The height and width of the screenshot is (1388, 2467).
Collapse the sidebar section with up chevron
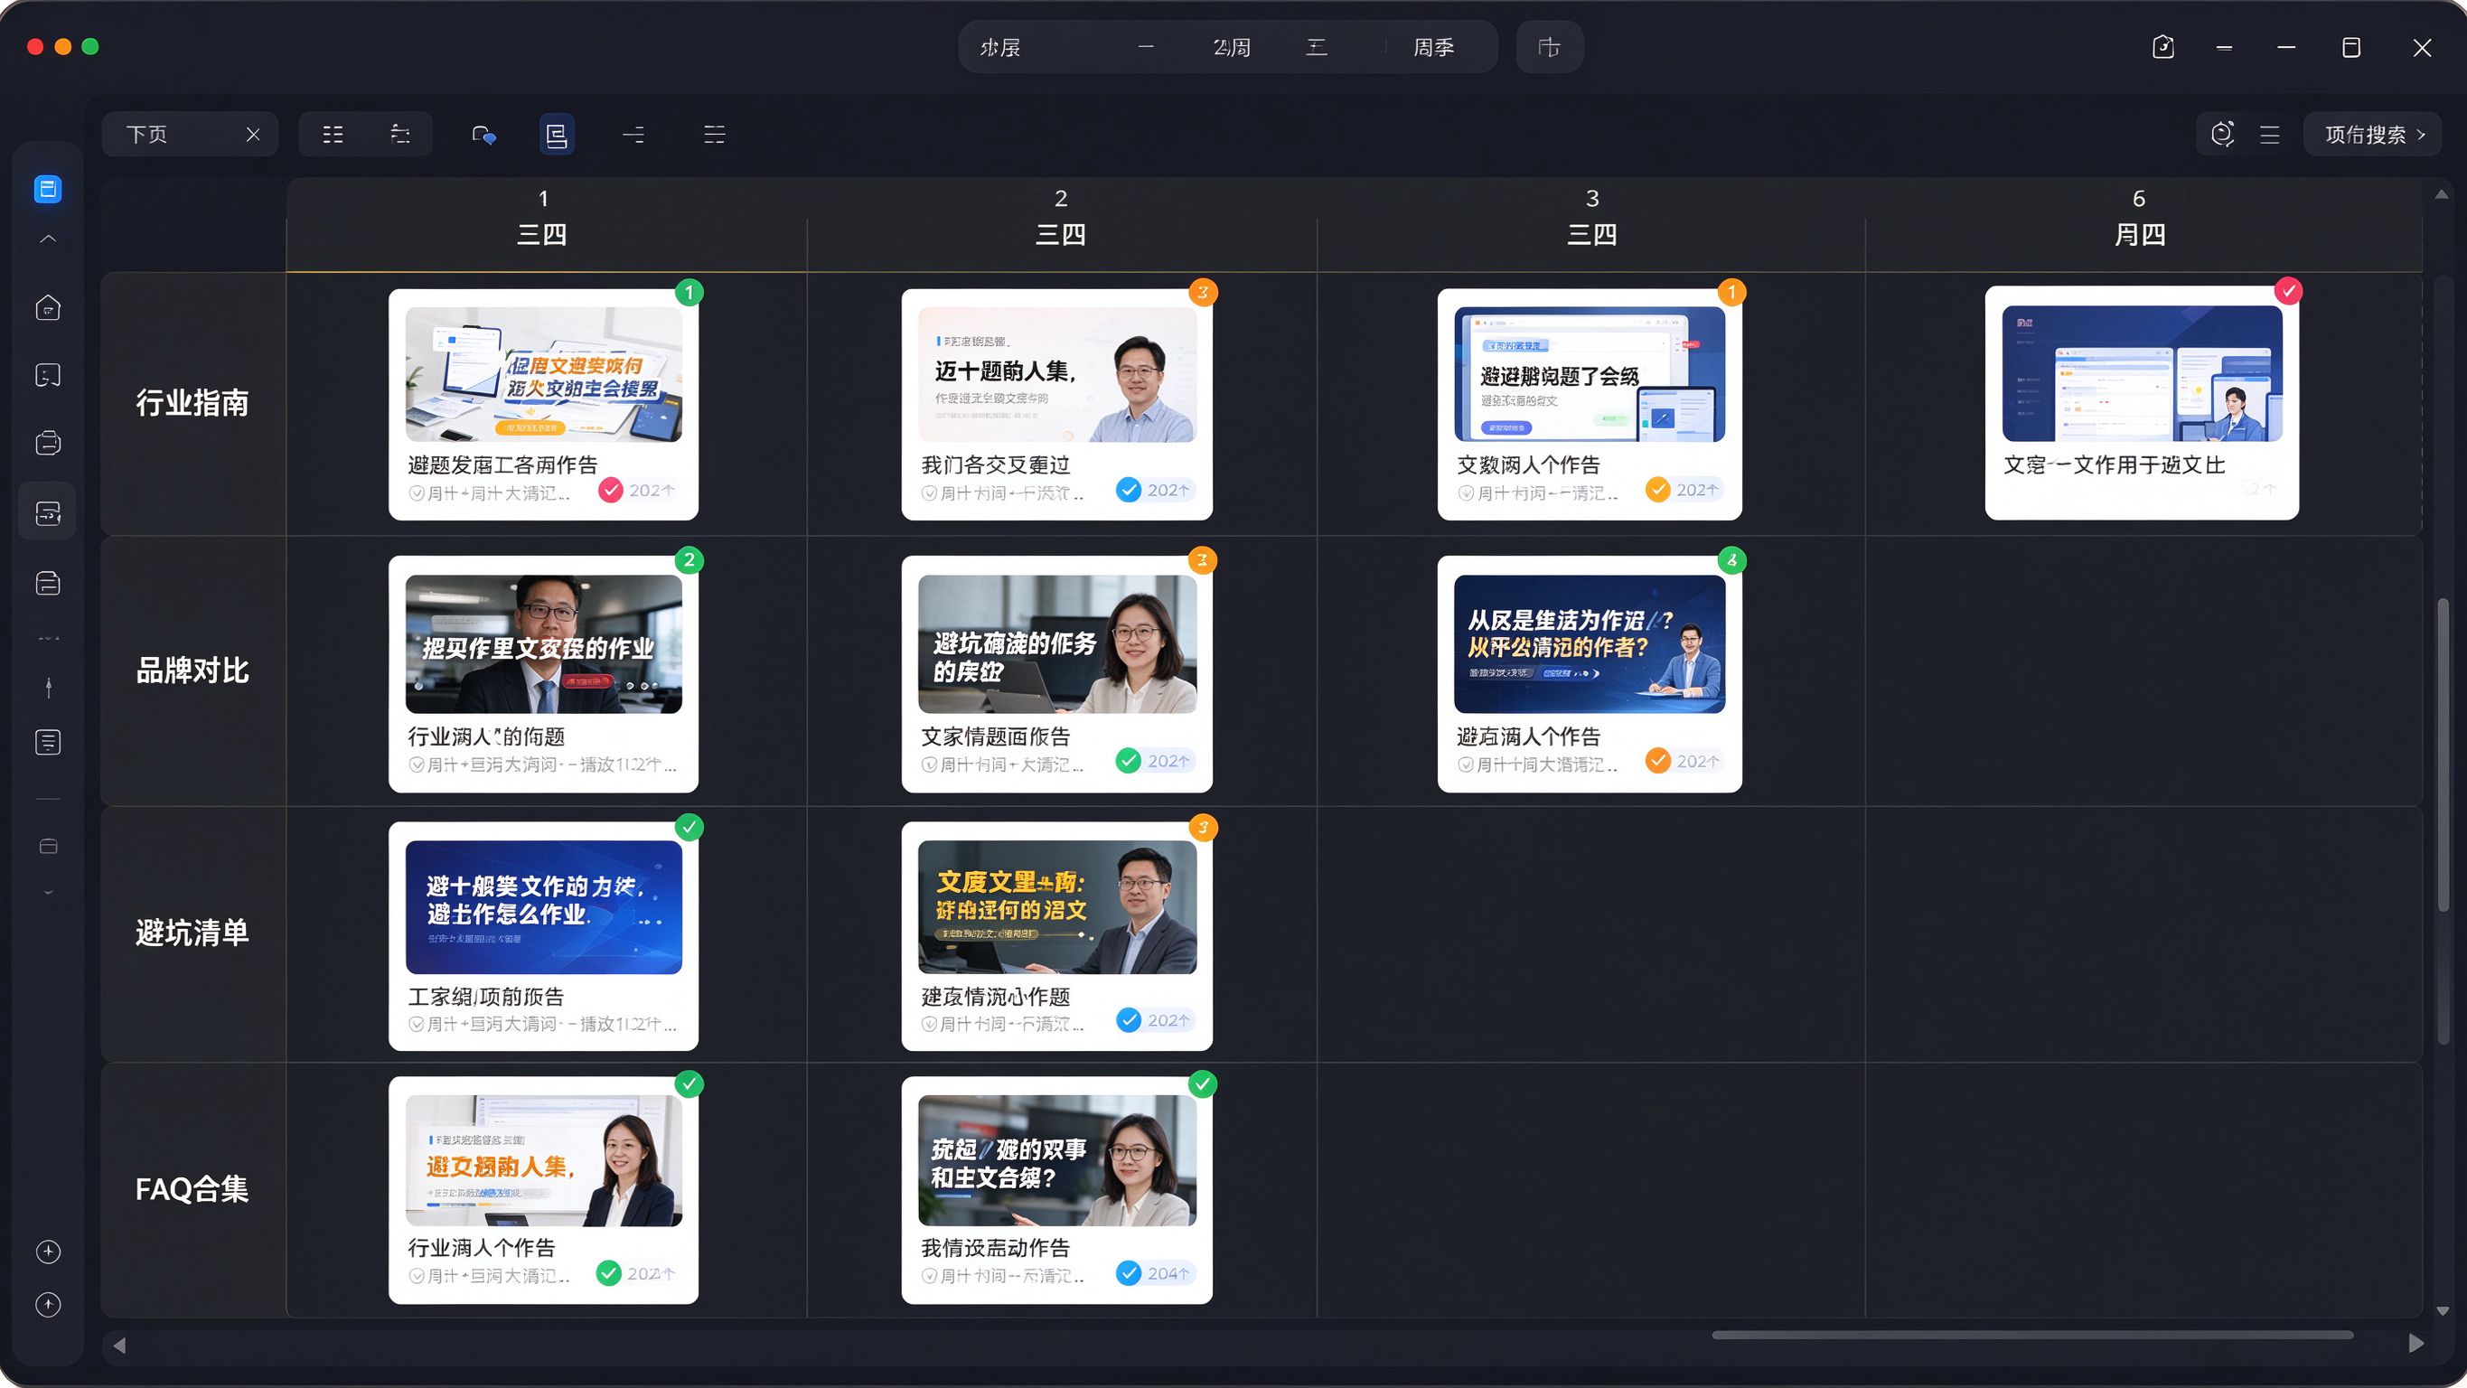[x=48, y=239]
